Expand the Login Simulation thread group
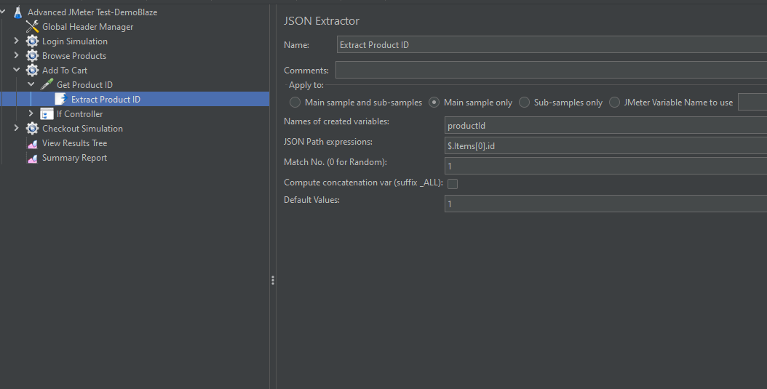 click(16, 41)
